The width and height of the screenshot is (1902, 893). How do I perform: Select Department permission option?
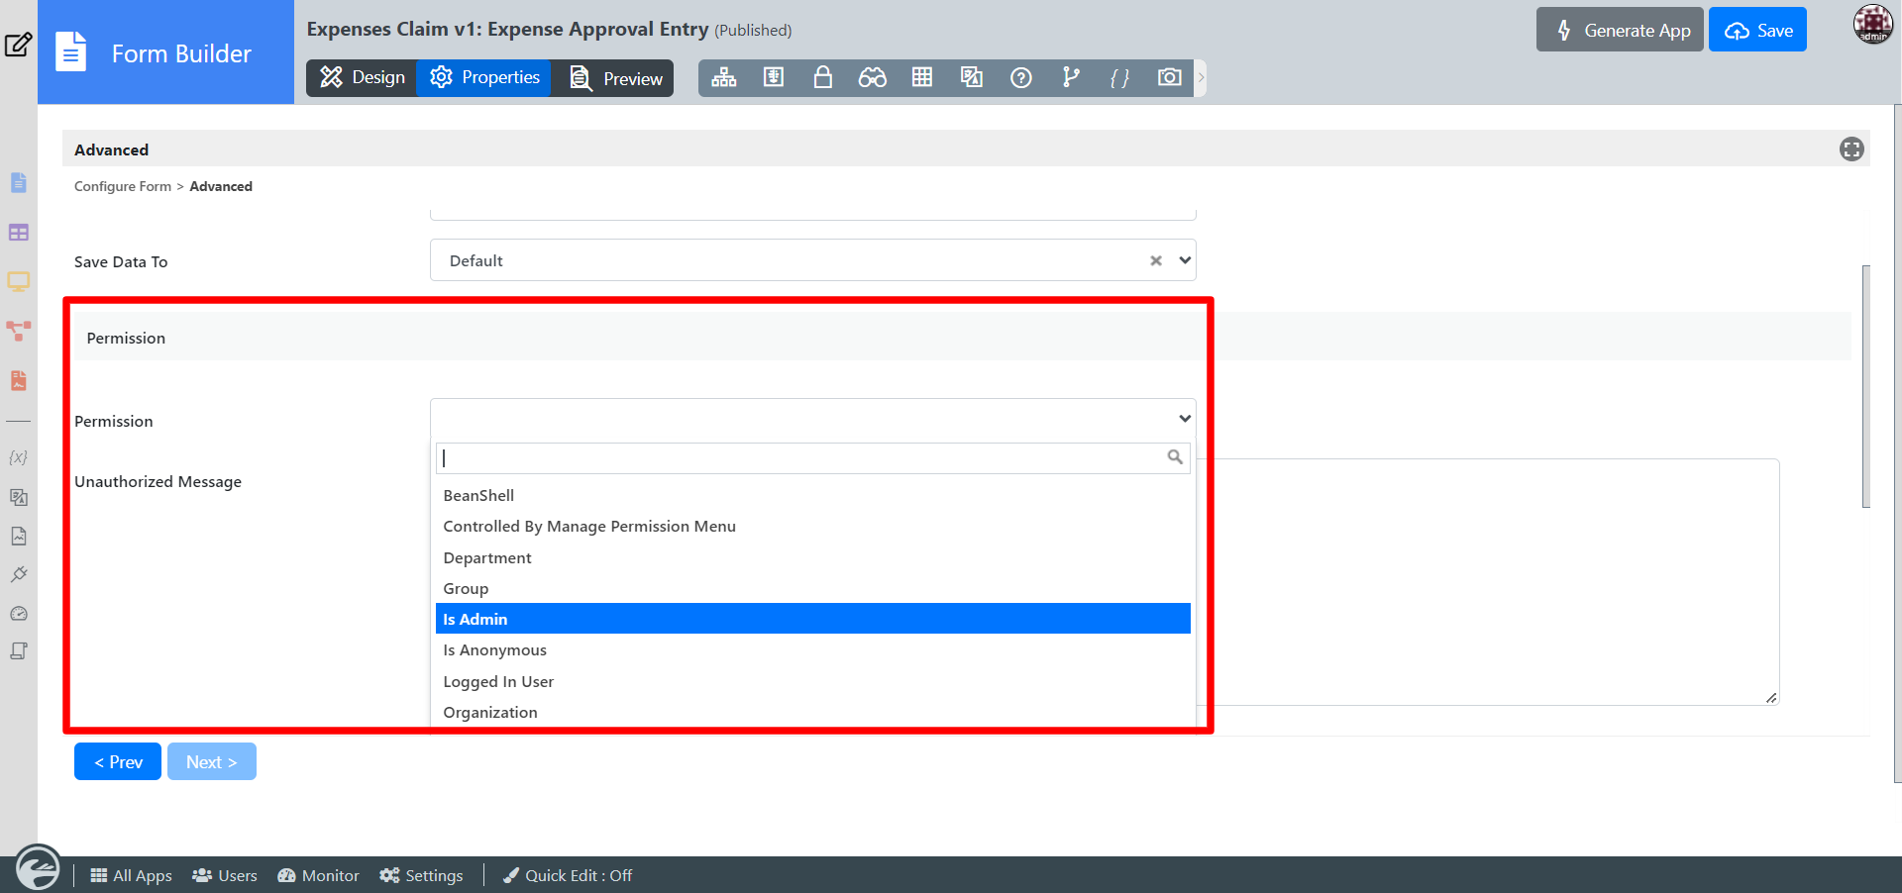tap(813, 557)
